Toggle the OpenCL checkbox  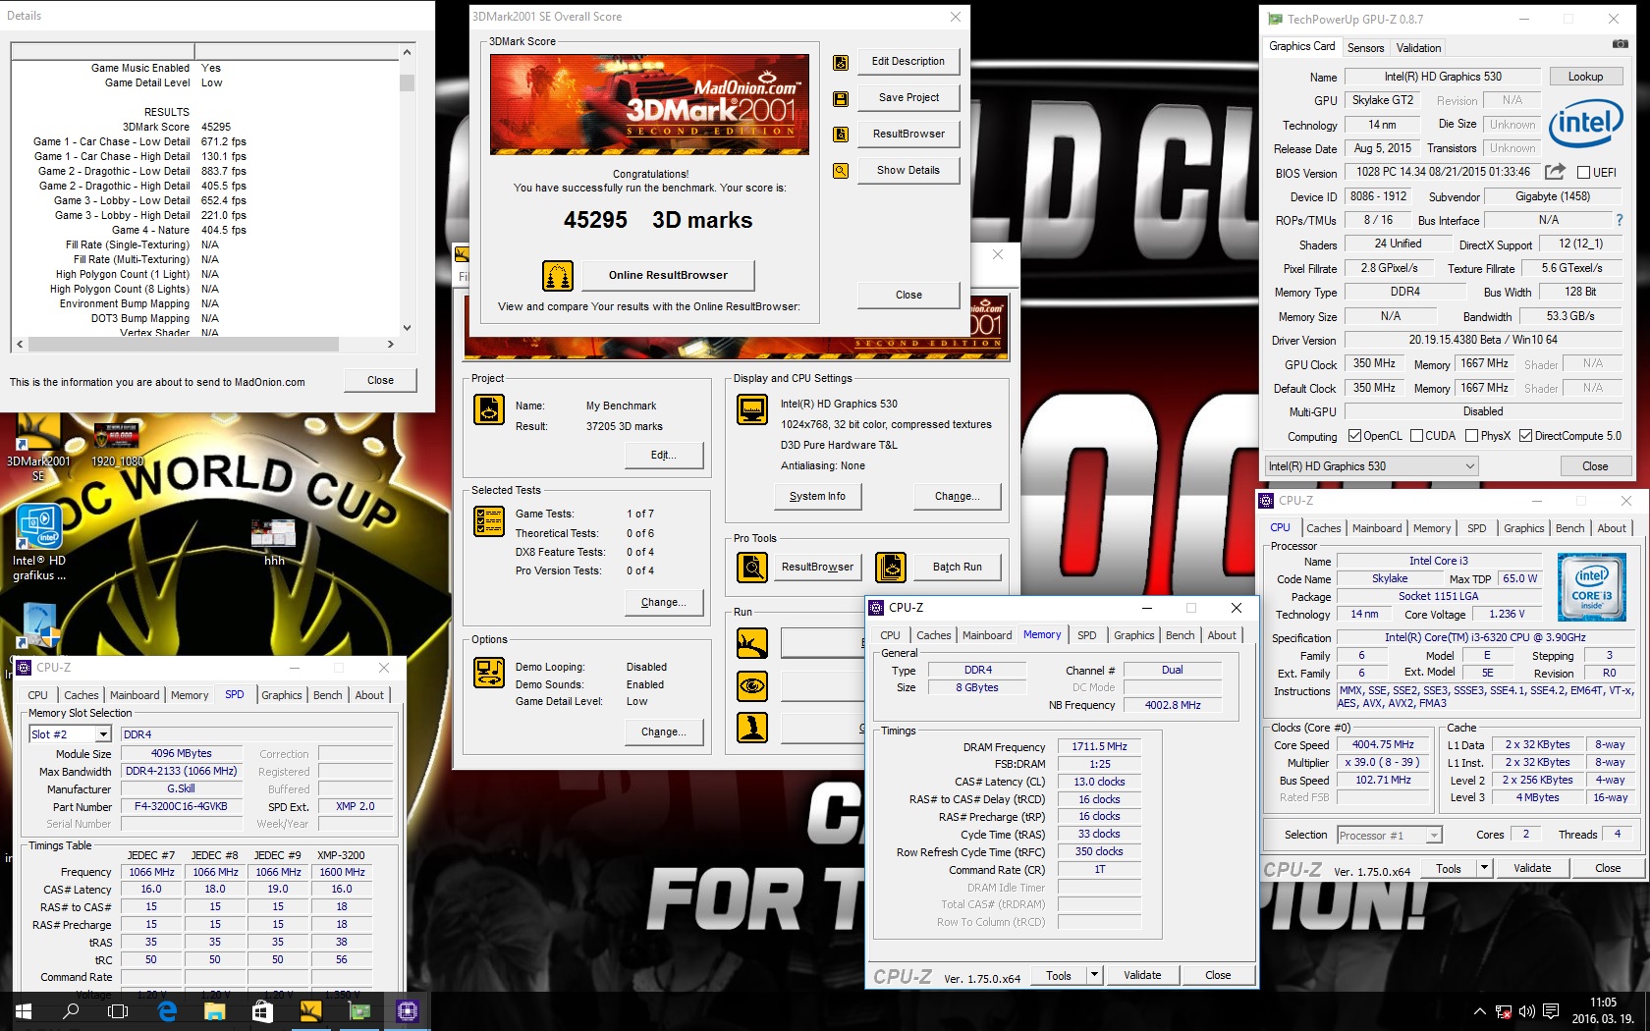[1355, 436]
